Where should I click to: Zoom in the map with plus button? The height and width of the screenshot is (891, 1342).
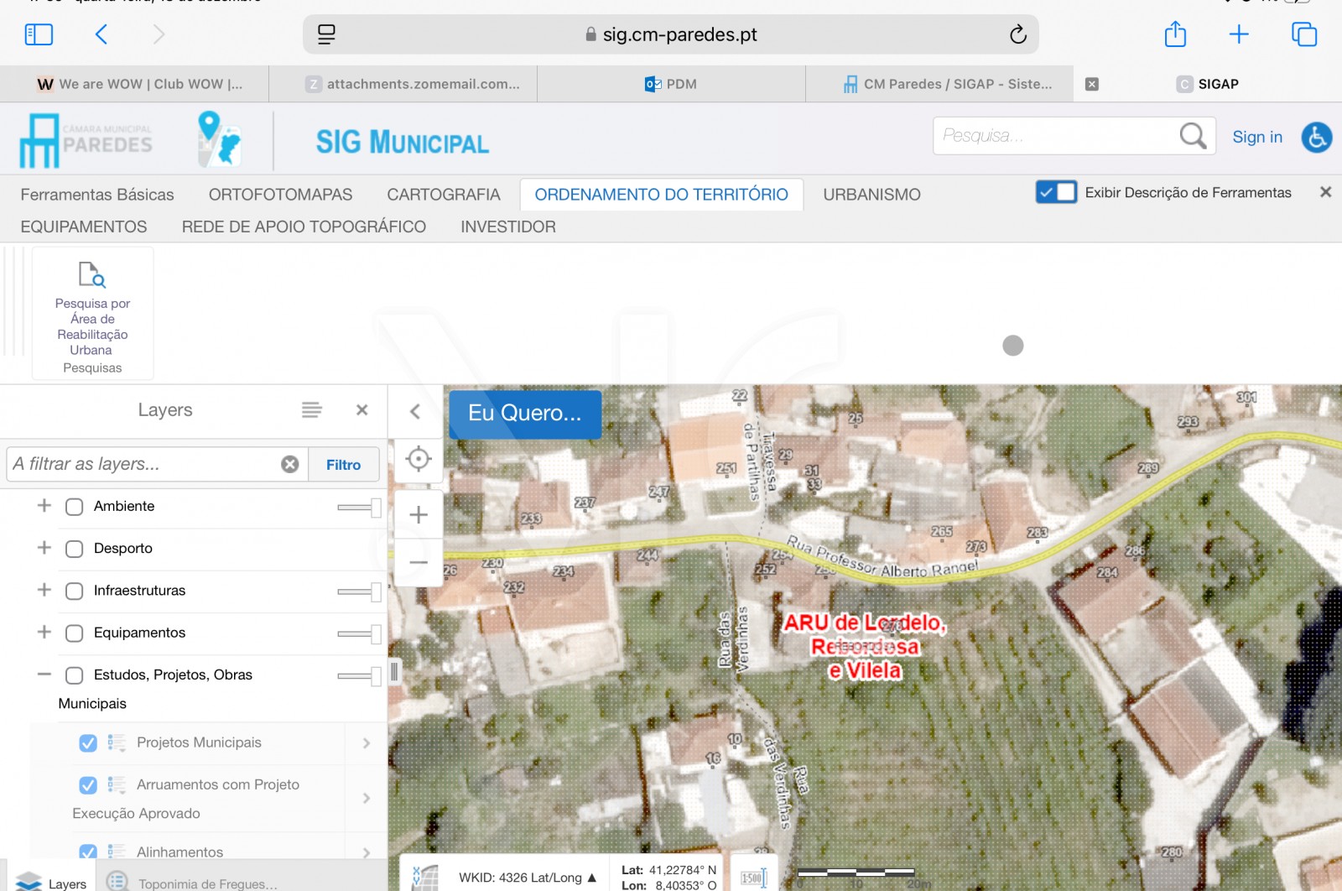pyautogui.click(x=419, y=514)
